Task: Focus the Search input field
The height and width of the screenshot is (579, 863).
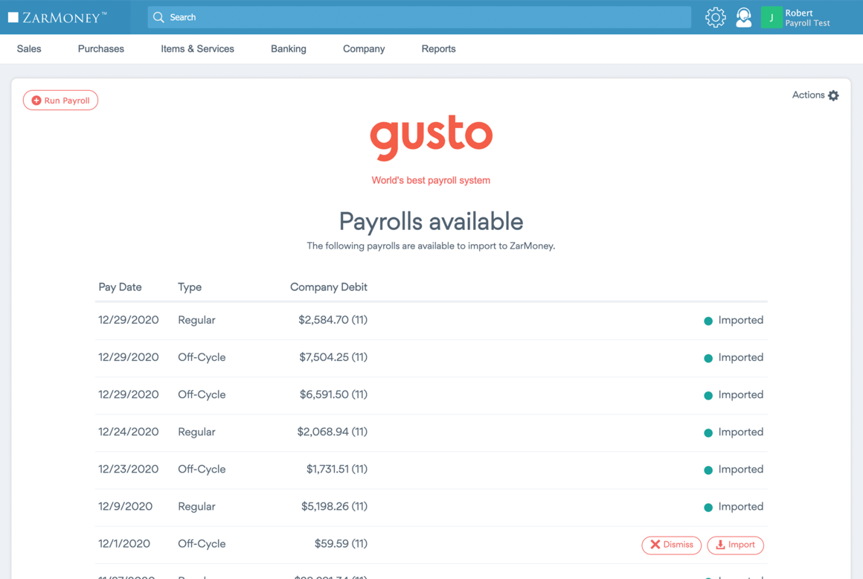Action: 420,17
